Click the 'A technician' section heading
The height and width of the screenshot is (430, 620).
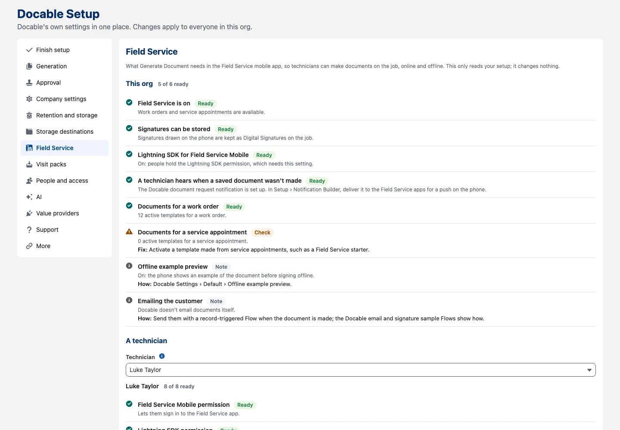(146, 341)
